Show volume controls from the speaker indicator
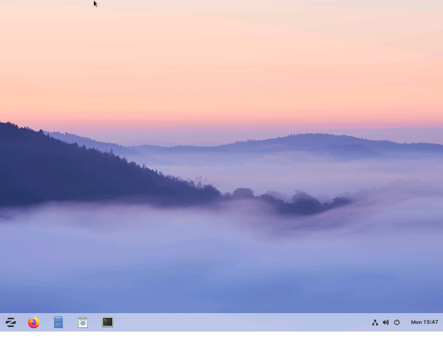 pyautogui.click(x=386, y=322)
